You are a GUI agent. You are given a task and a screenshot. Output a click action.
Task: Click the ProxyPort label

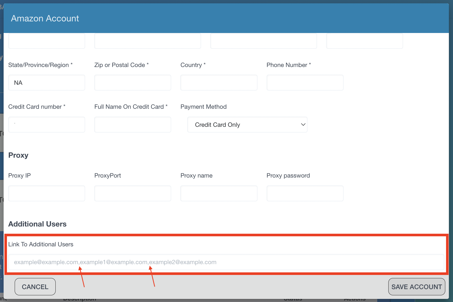(108, 175)
